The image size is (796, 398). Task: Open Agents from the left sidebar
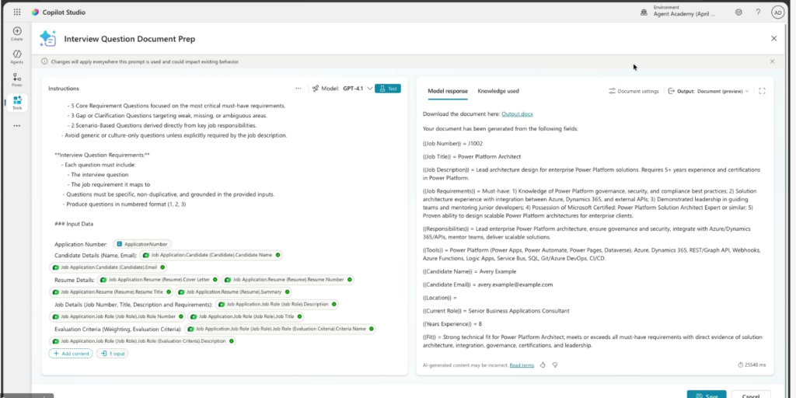click(16, 56)
